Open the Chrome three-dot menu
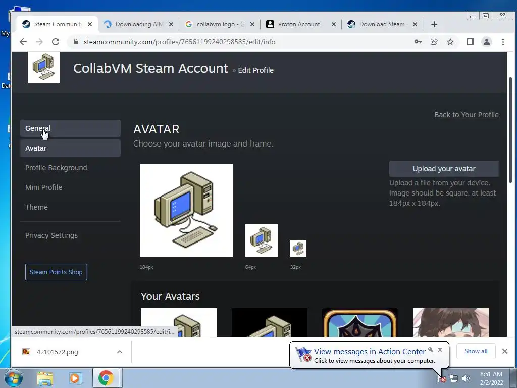The image size is (517, 388). tap(503, 42)
